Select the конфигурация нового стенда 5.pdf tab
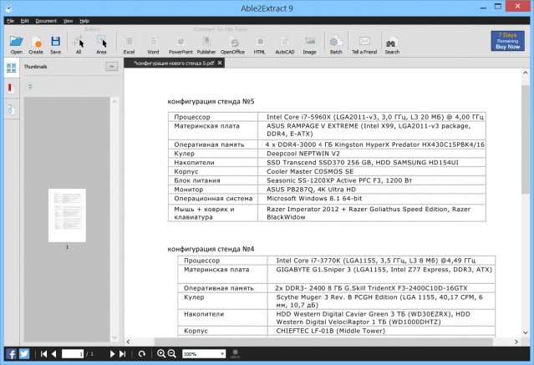Viewport: 534px width, 365px height. [x=174, y=63]
